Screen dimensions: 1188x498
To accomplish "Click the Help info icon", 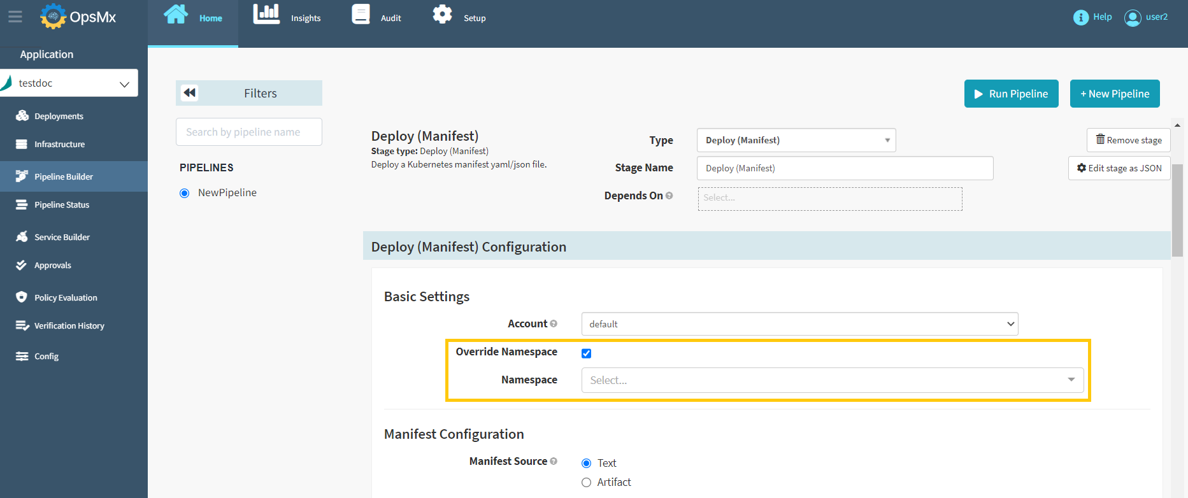I will (x=1080, y=17).
